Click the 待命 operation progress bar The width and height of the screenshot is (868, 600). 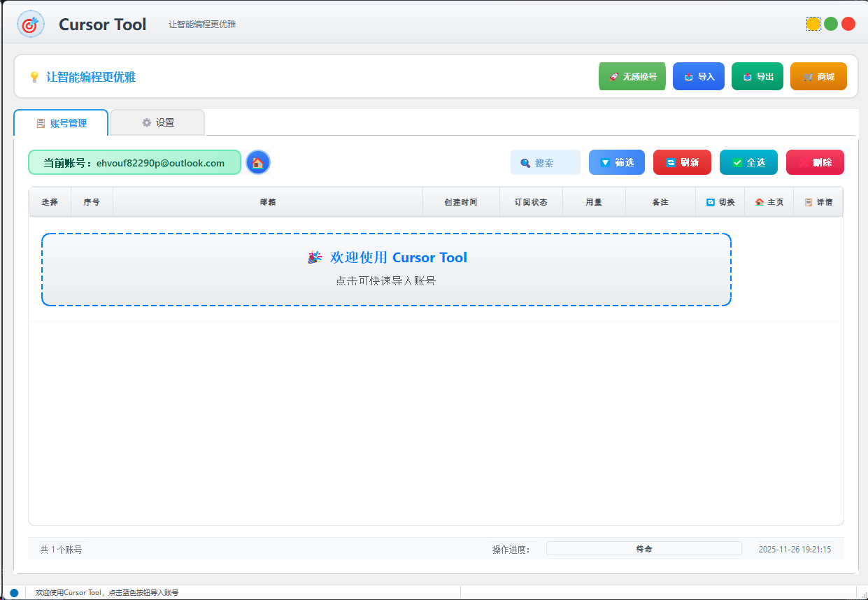[x=643, y=548]
